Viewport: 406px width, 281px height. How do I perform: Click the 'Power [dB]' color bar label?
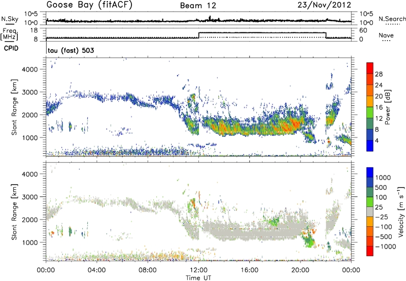[388, 107]
